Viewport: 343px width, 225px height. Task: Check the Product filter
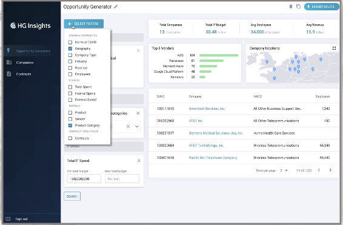point(70,113)
